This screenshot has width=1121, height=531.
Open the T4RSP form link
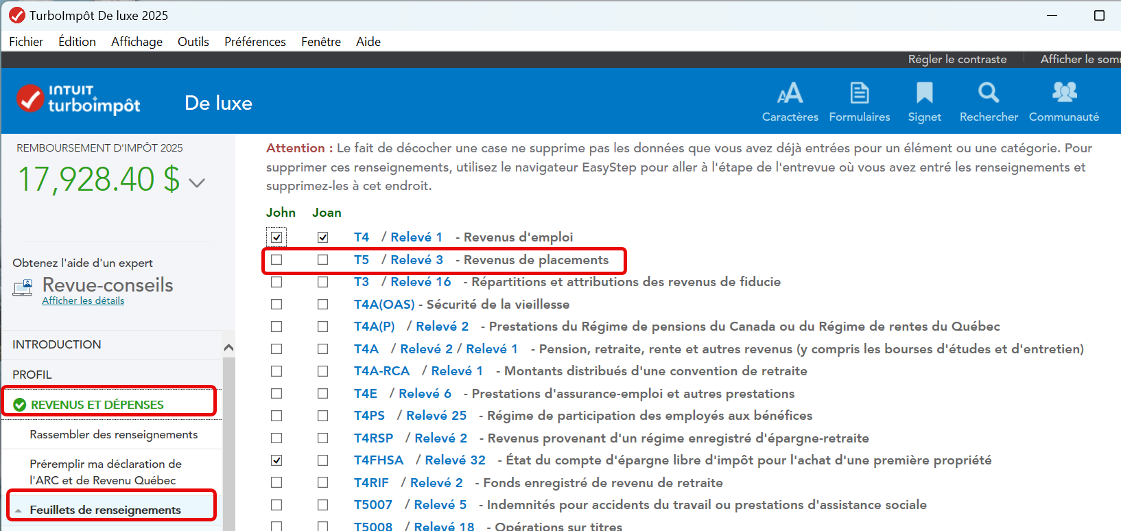pos(374,438)
